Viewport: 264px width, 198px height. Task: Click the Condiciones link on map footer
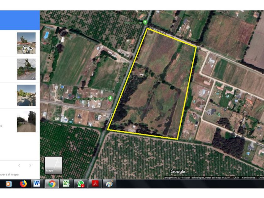tap(248, 178)
